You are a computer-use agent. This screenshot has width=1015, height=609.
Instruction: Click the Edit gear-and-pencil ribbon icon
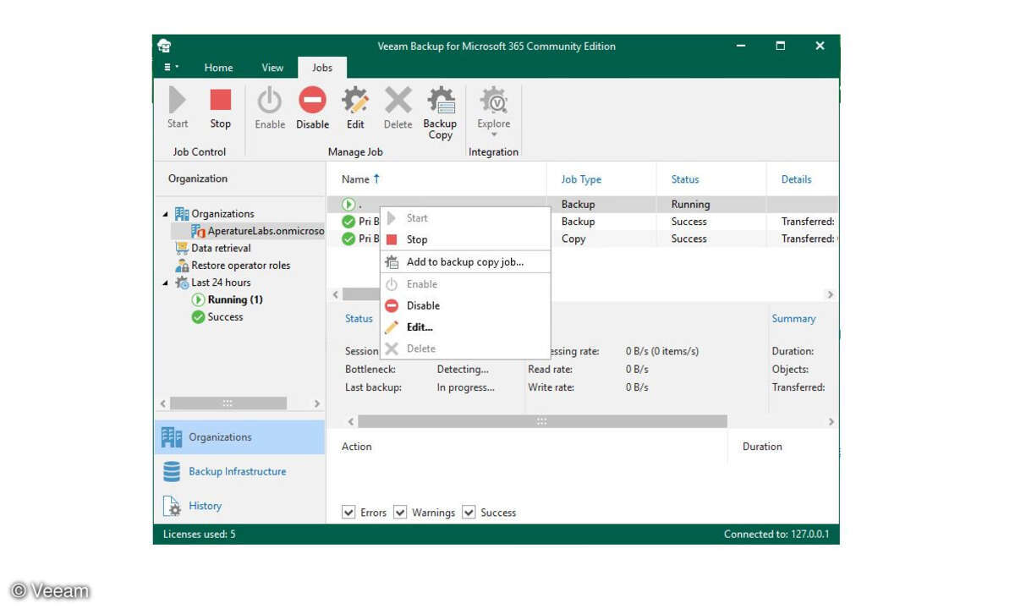[x=355, y=101]
